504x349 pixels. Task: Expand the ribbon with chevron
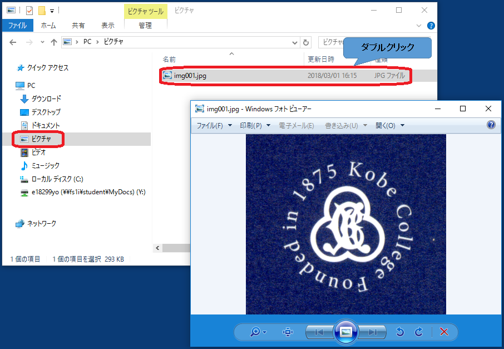click(x=418, y=26)
